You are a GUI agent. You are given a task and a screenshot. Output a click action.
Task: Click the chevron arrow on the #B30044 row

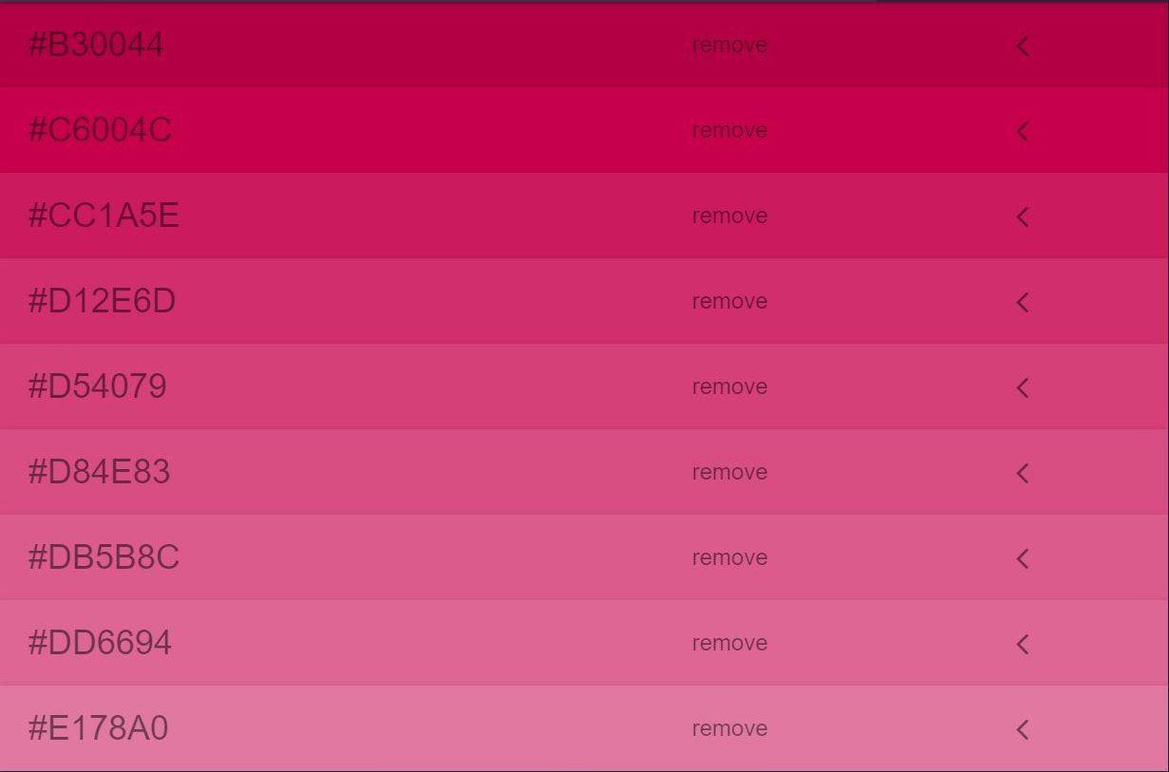(x=1022, y=46)
